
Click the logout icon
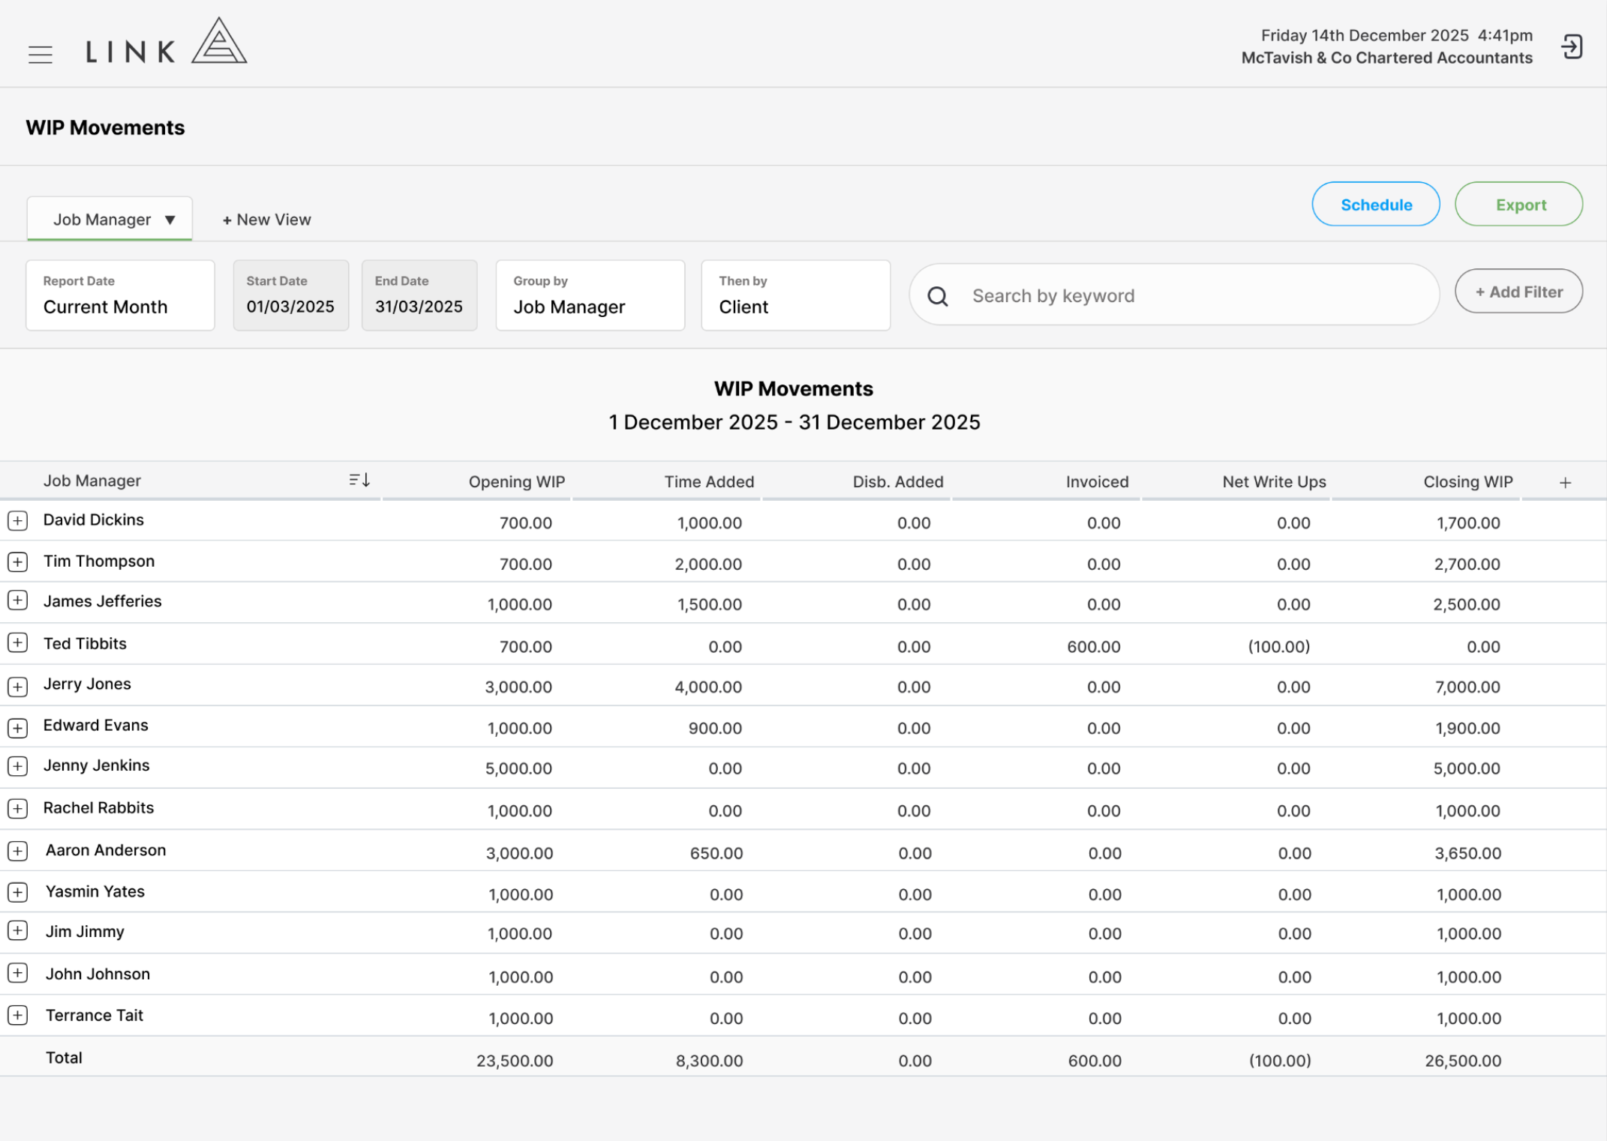pyautogui.click(x=1572, y=47)
